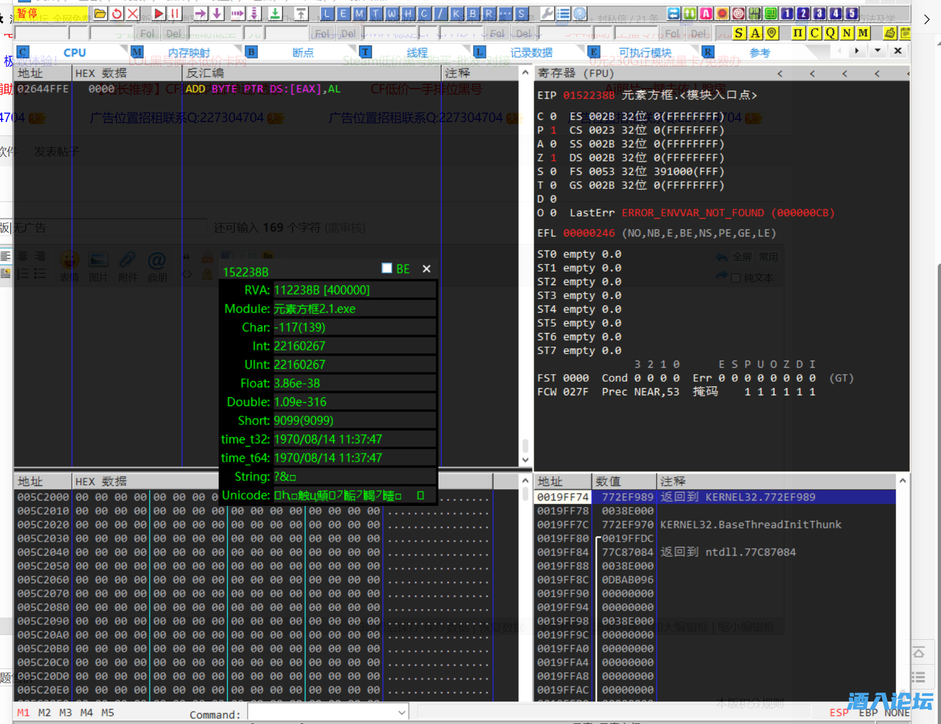941x724 pixels.
Task: Click the Open file folder icon
Action: pyautogui.click(x=100, y=13)
